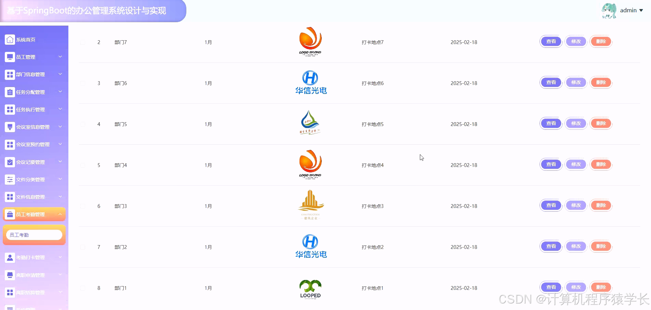Expand 部门信息管理 with its chevron
Screen dimensions: 651x310
[60, 74]
